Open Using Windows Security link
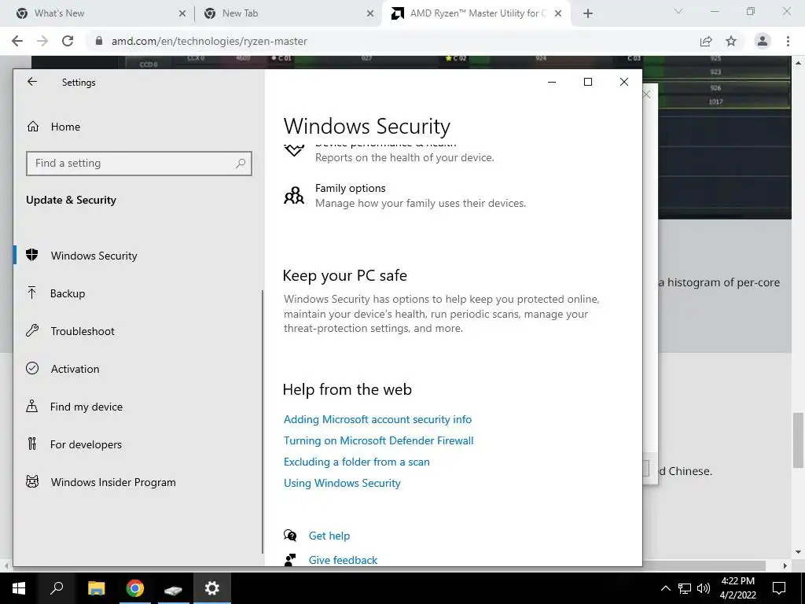805x604 pixels. point(342,483)
